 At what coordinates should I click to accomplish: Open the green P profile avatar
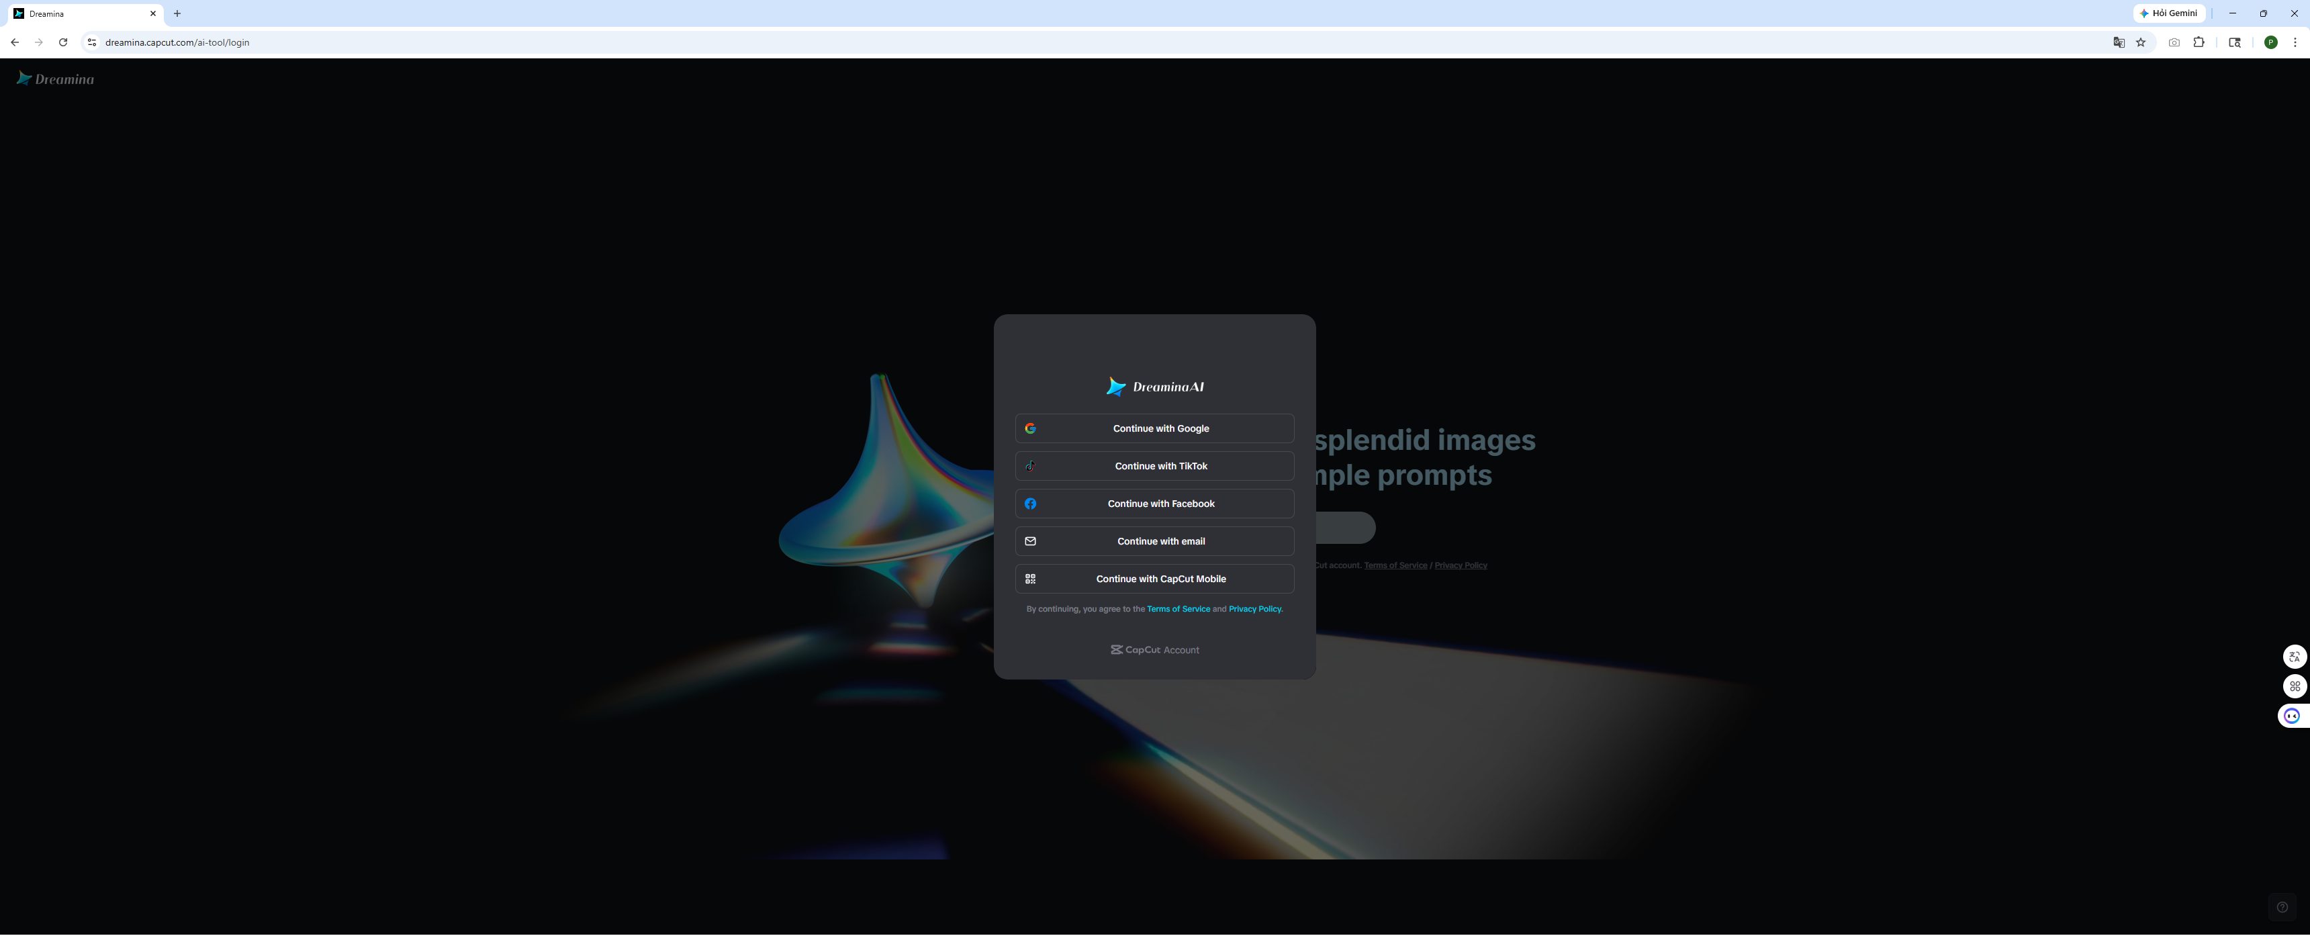2270,42
